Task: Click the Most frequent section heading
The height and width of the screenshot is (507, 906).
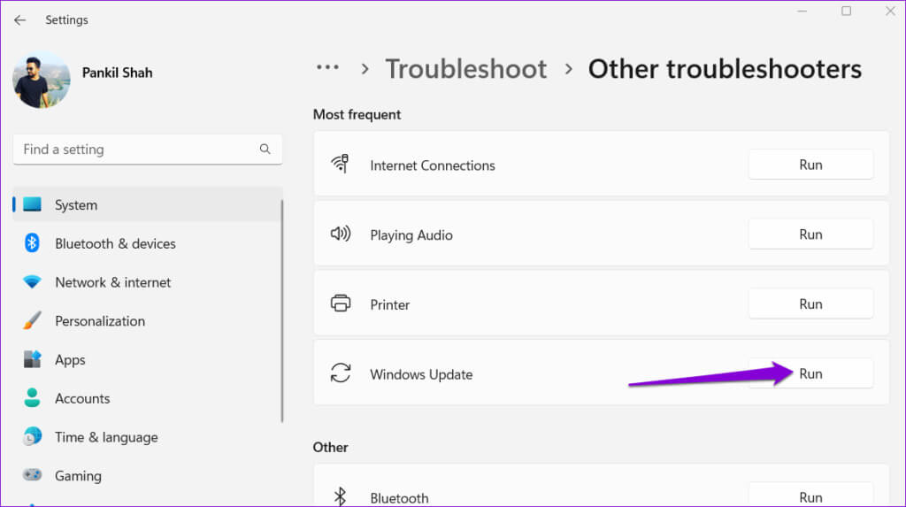Action: tap(357, 114)
